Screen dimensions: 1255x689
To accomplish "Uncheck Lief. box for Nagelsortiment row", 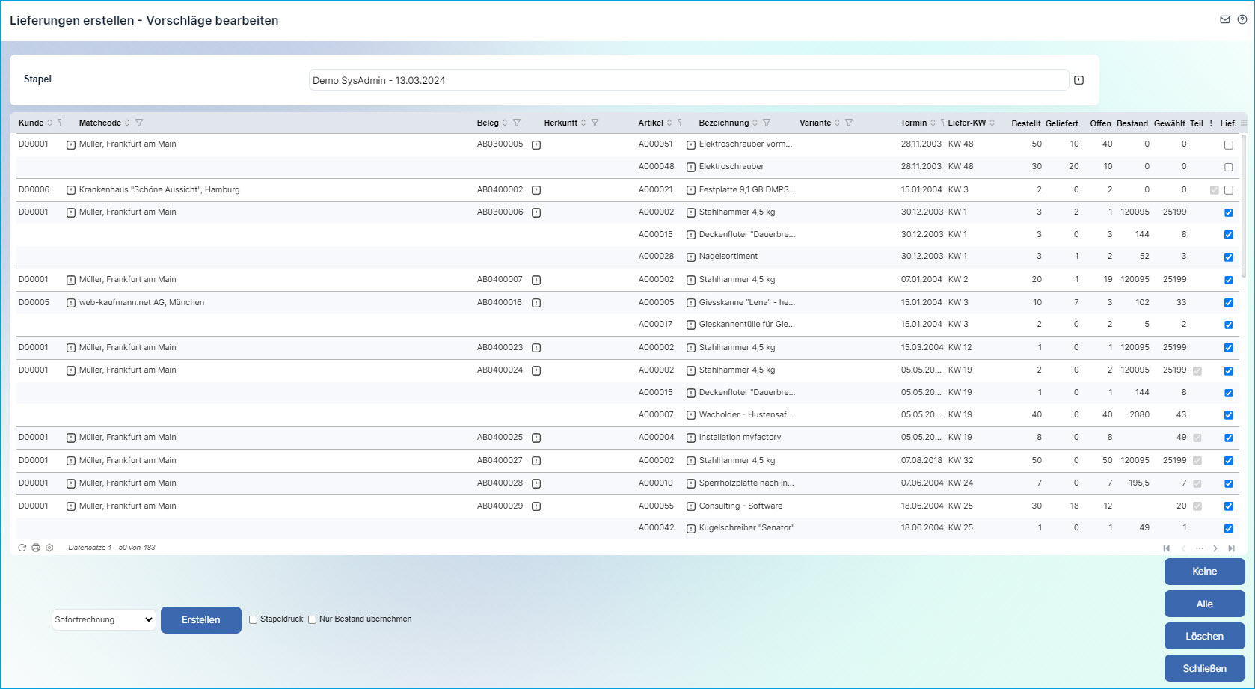I will (1229, 257).
